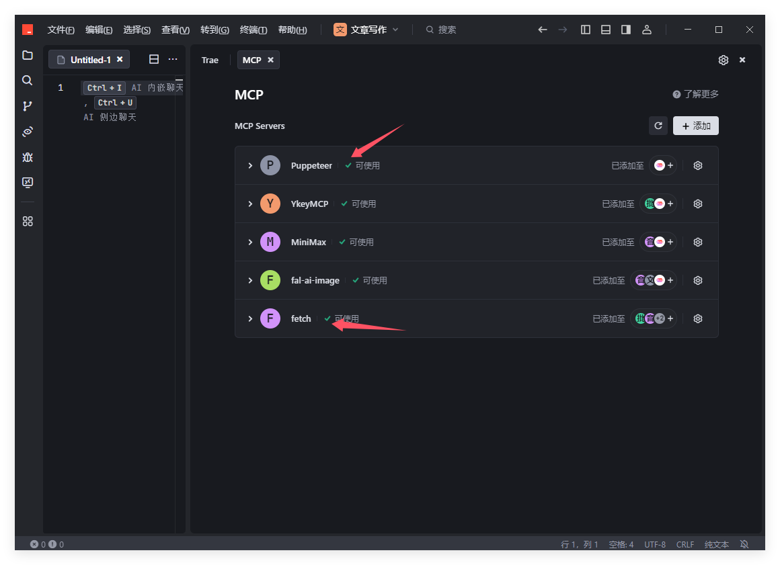The width and height of the screenshot is (780, 565).
Task: Toggle the notifications bell in status bar
Action: click(x=744, y=544)
